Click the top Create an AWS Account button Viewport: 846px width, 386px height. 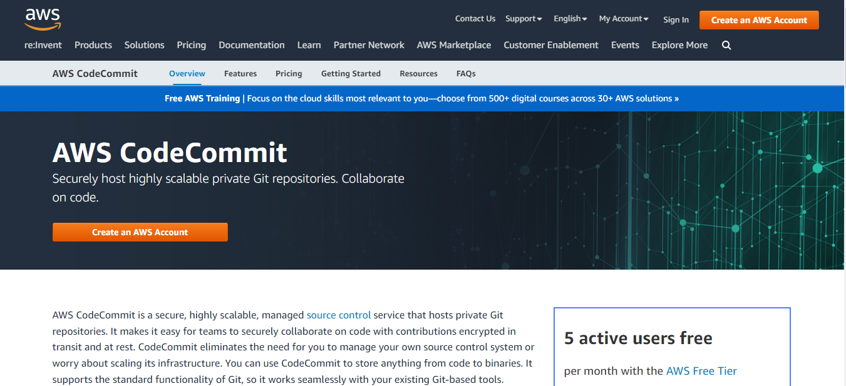coord(759,20)
